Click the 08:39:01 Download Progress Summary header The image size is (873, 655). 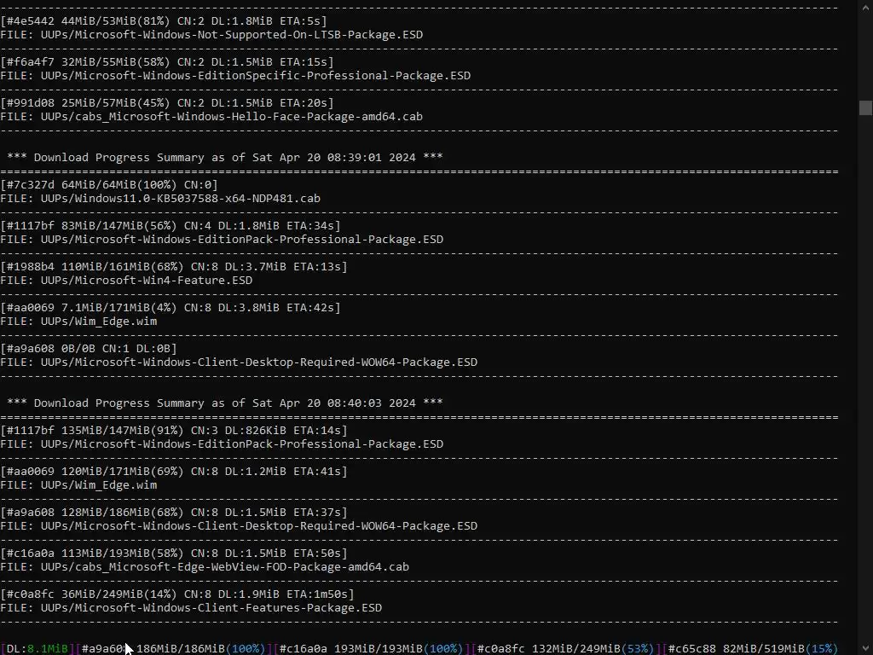point(225,158)
